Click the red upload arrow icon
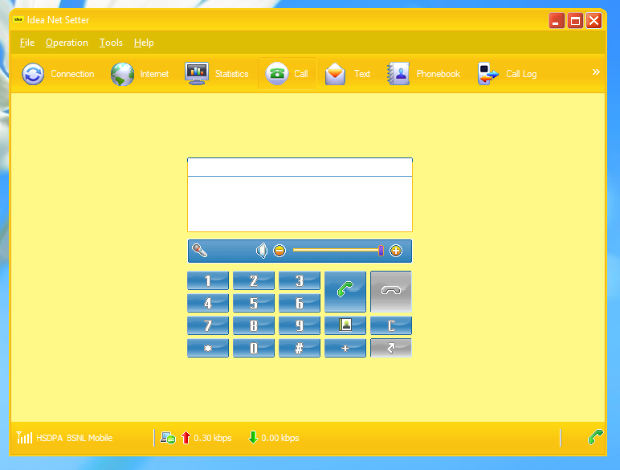620x470 pixels. [186, 438]
